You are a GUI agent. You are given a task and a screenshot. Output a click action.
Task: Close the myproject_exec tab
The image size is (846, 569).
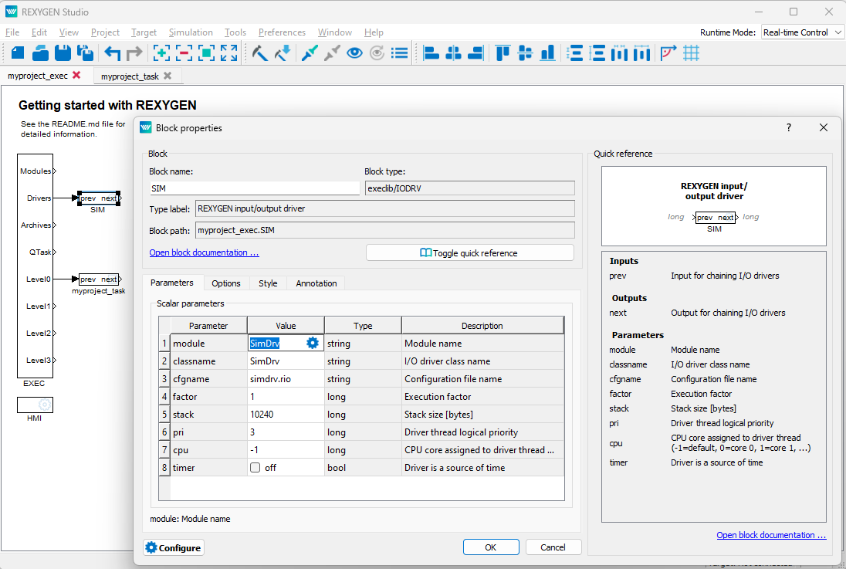coord(76,75)
